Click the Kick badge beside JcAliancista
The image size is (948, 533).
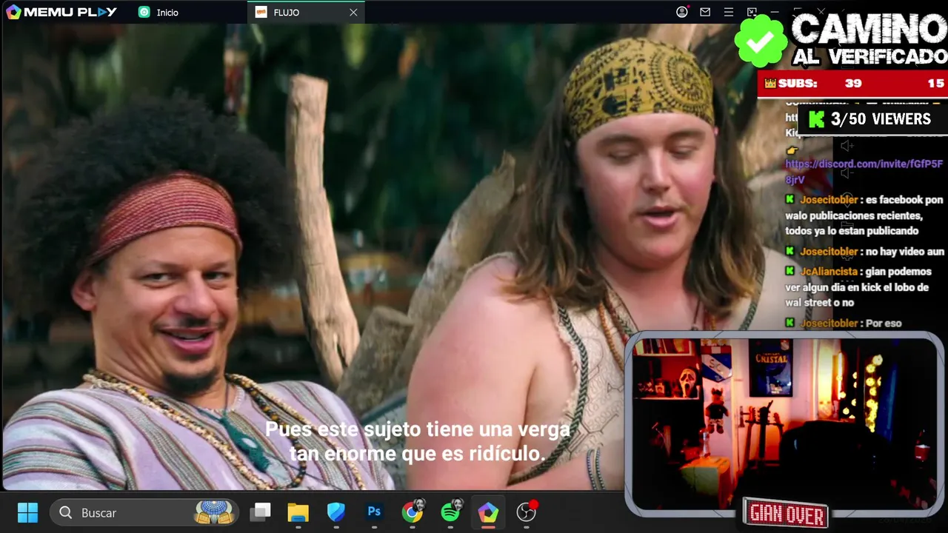[790, 272]
